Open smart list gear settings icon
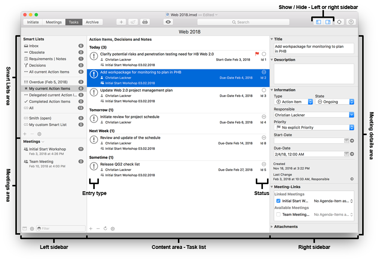This screenshot has height=259, width=379. pos(39,134)
